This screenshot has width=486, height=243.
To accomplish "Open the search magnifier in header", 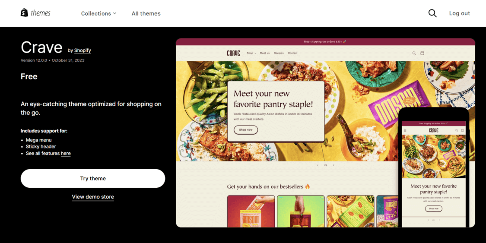I will [x=432, y=13].
